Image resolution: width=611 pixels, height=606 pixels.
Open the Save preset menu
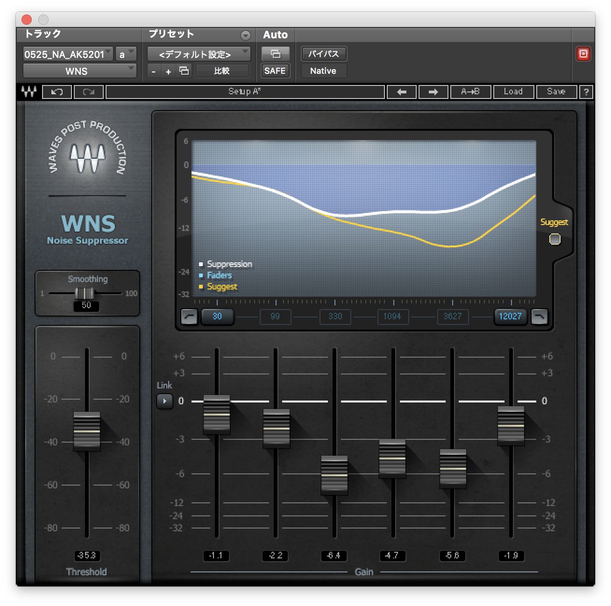click(x=556, y=92)
